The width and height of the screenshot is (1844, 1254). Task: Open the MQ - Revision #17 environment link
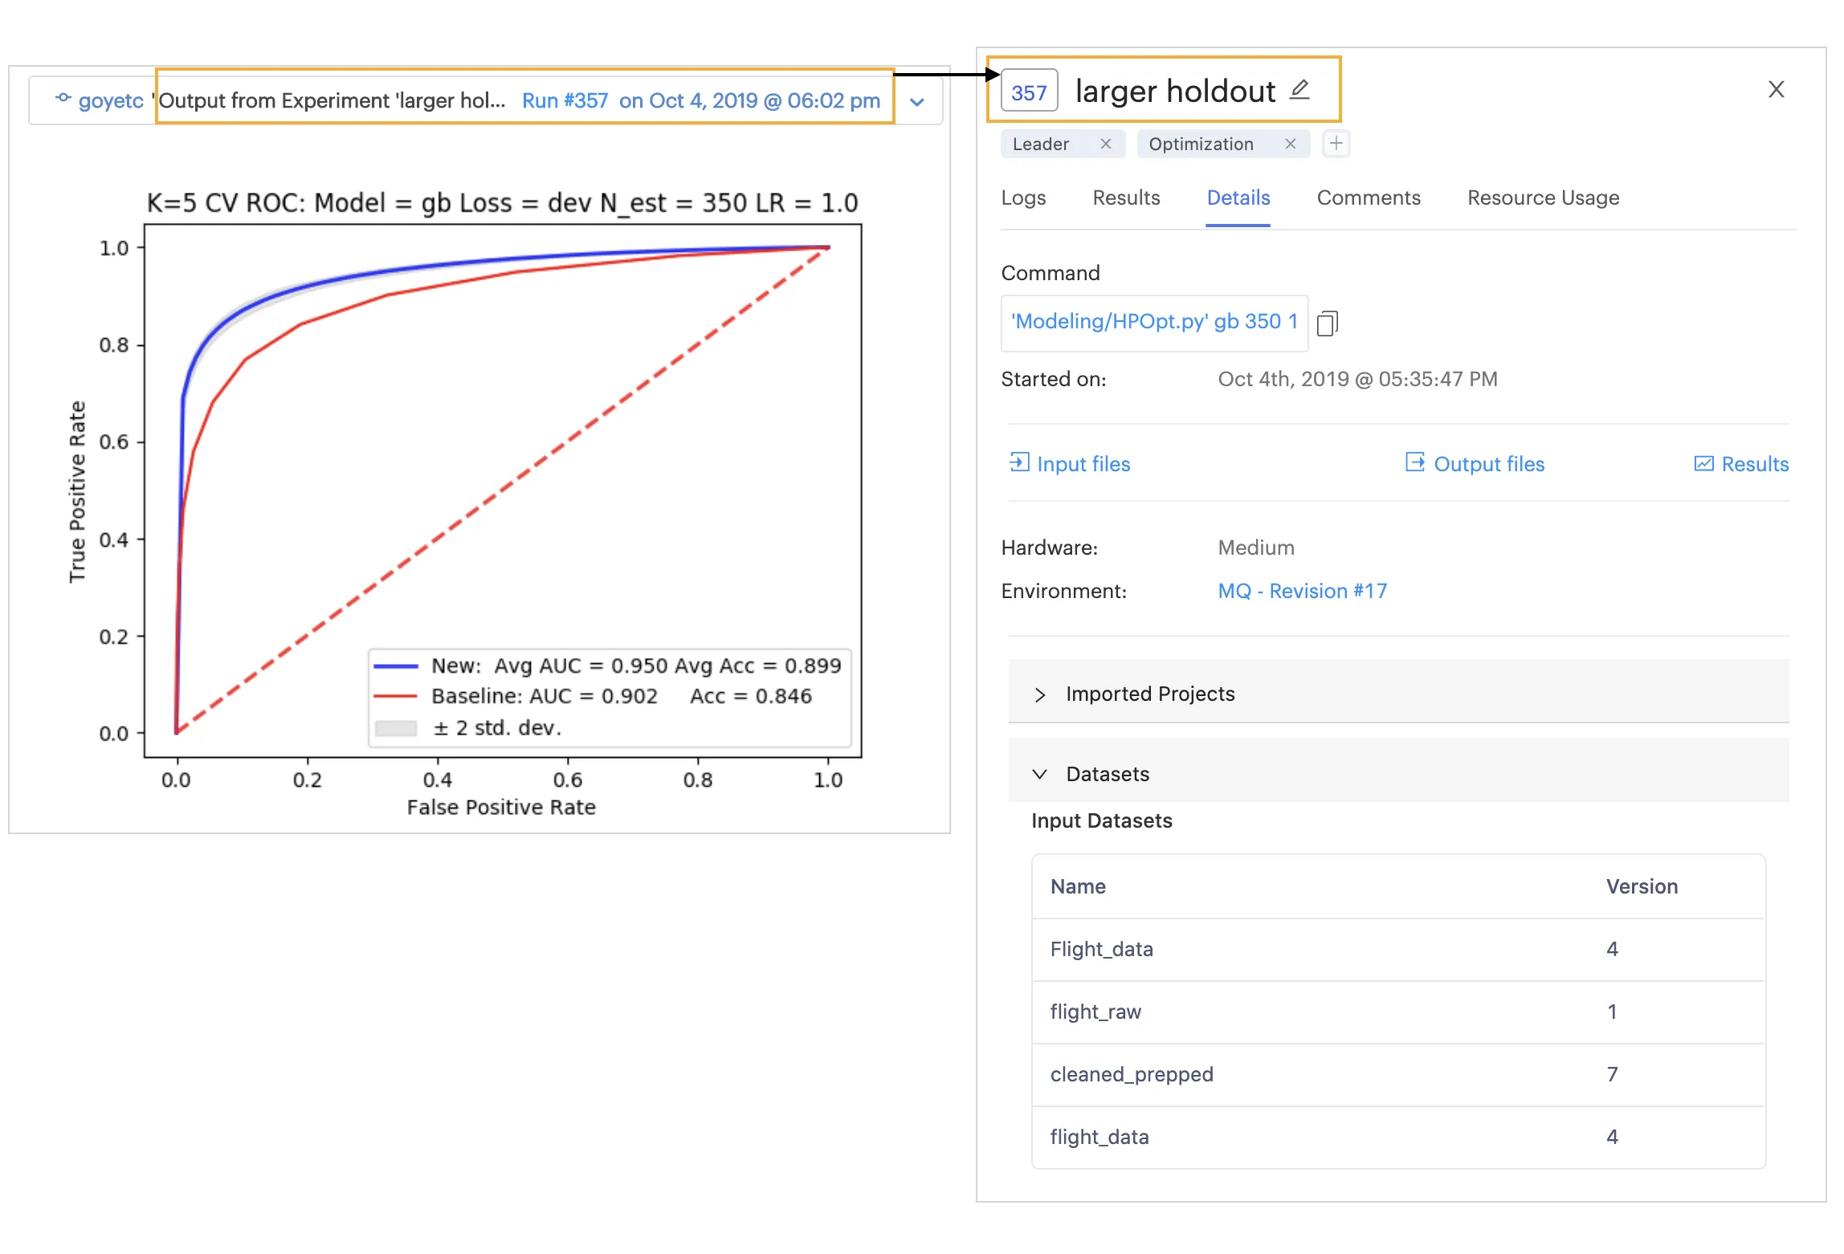[x=1302, y=592]
